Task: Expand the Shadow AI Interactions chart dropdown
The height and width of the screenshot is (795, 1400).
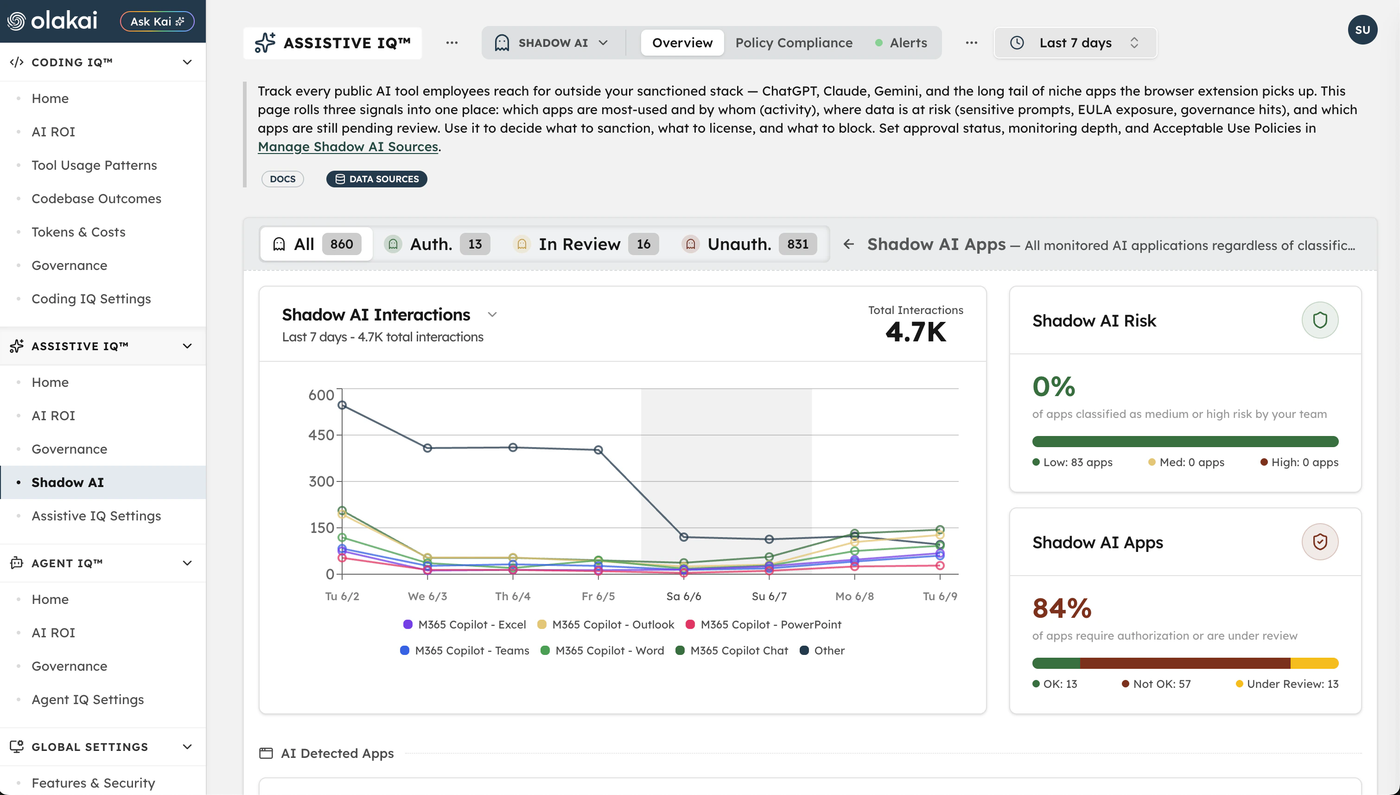Action: pos(492,314)
